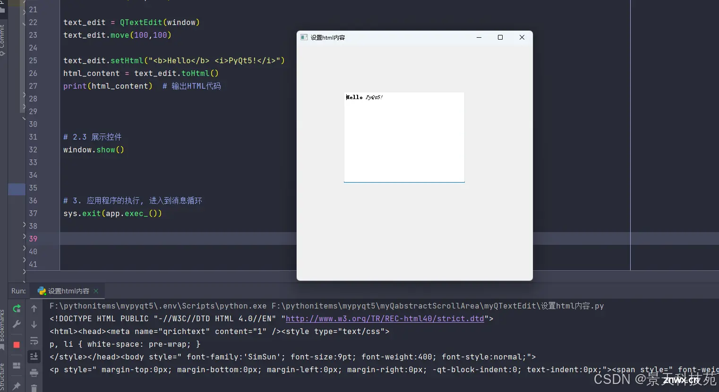Click the comment '# 2.3 展示控件'
719x392 pixels.
[x=93, y=137]
